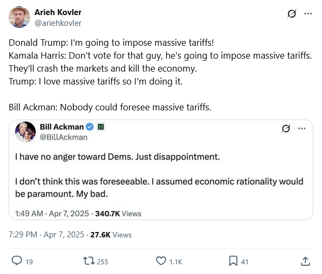This screenshot has width=322, height=274.
Task: Bookmark this post with the bookmark icon
Action: click(233, 261)
